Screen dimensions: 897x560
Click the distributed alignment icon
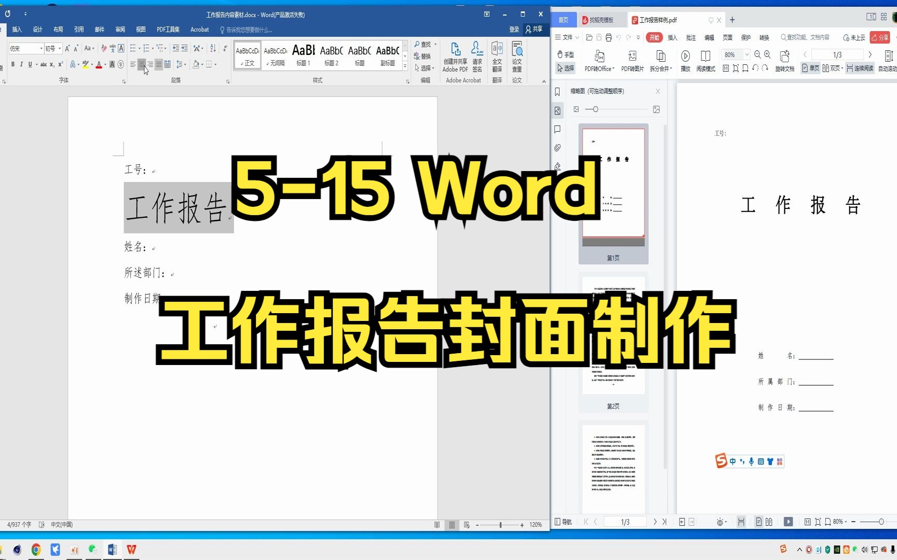point(167,64)
